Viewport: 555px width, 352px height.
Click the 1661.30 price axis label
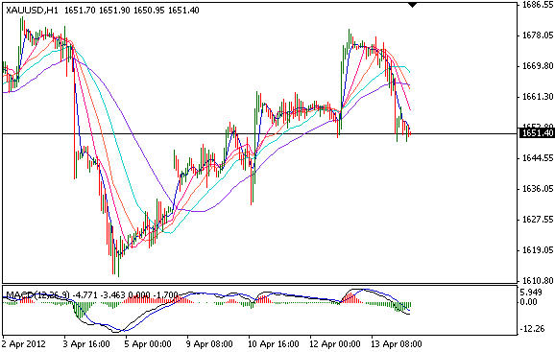(538, 96)
